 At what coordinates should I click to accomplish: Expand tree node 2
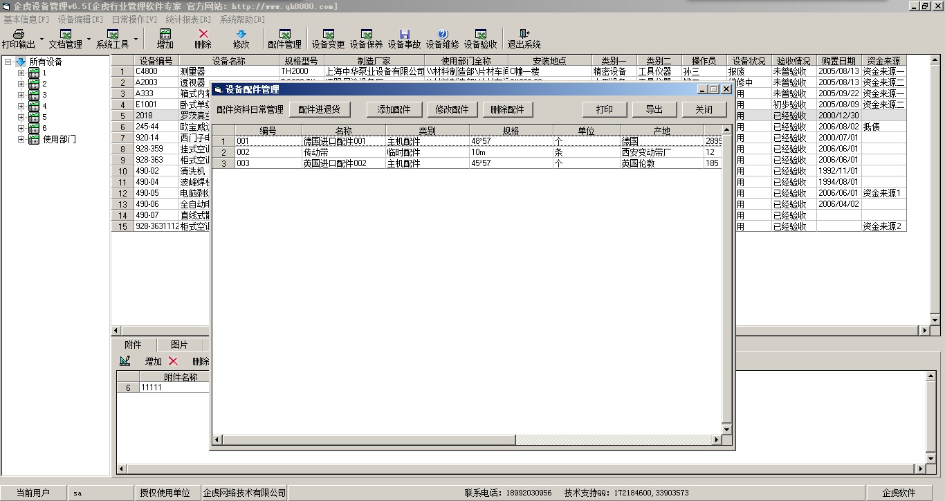coord(21,84)
